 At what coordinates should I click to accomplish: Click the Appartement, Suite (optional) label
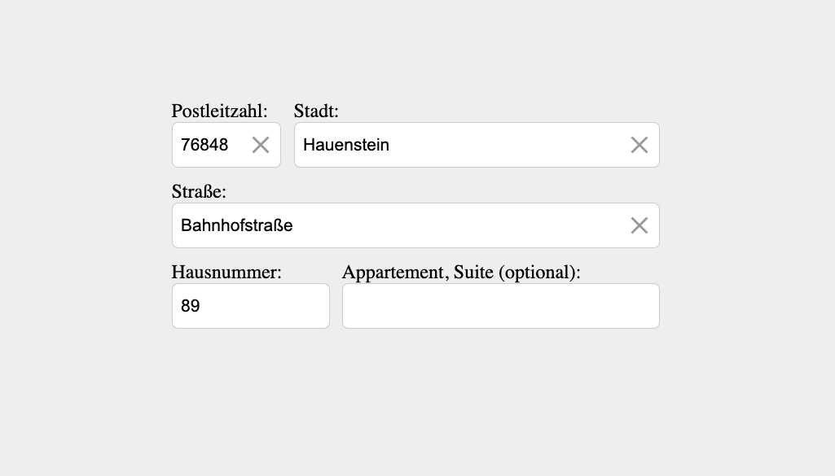coord(462,273)
